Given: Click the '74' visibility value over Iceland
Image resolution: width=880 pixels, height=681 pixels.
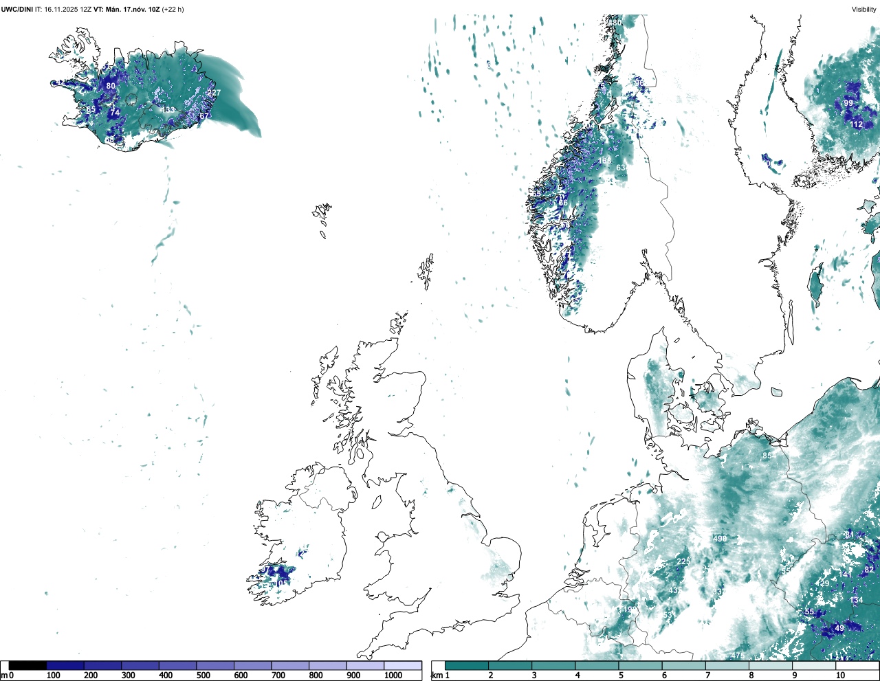Looking at the screenshot, I should [115, 113].
